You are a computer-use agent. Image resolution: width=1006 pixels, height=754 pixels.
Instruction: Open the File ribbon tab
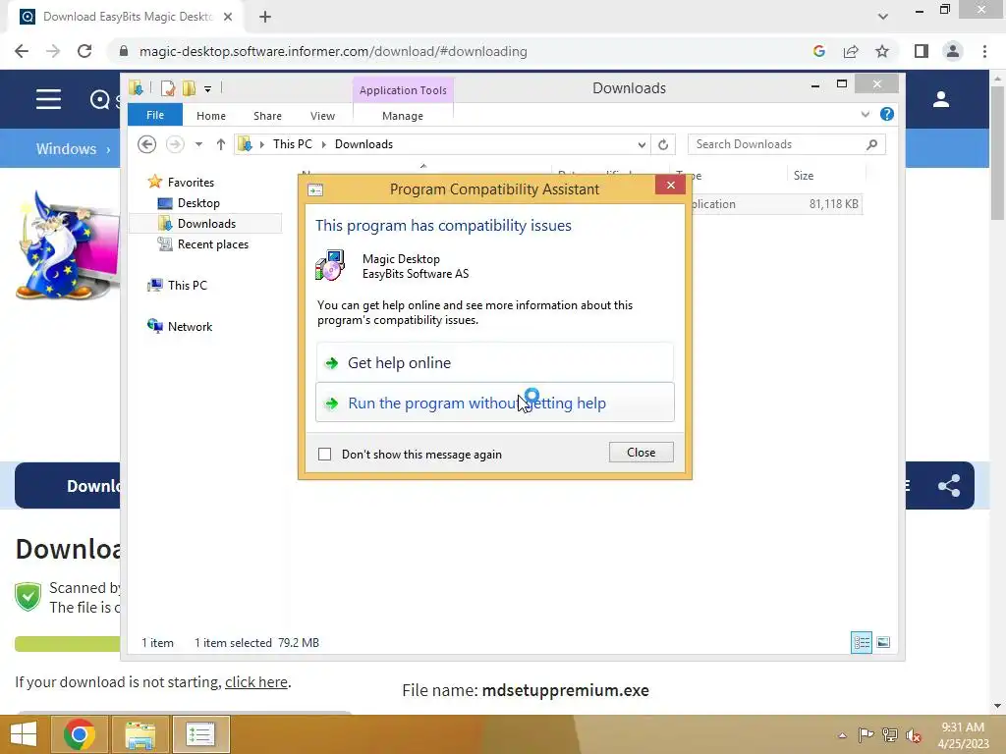point(155,115)
